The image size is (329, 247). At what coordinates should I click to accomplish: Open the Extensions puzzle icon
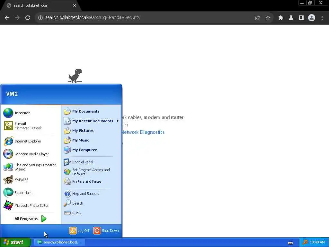(281, 18)
